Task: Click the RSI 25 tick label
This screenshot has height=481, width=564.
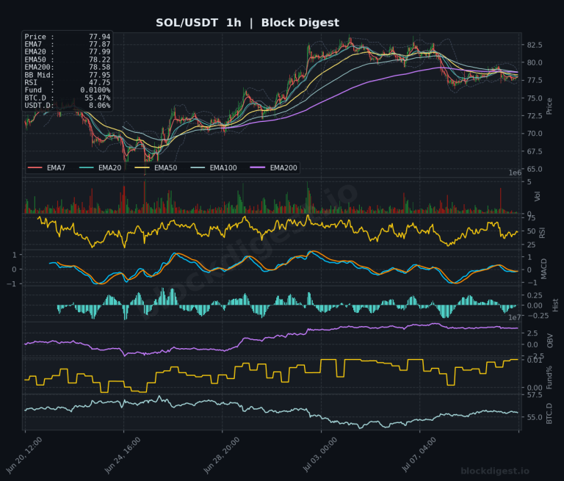Action: coord(531,245)
